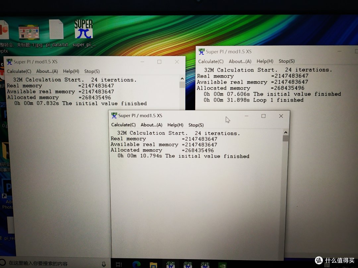Click Stop menu in front Super PI window
358x268 pixels.
pyautogui.click(x=196, y=125)
